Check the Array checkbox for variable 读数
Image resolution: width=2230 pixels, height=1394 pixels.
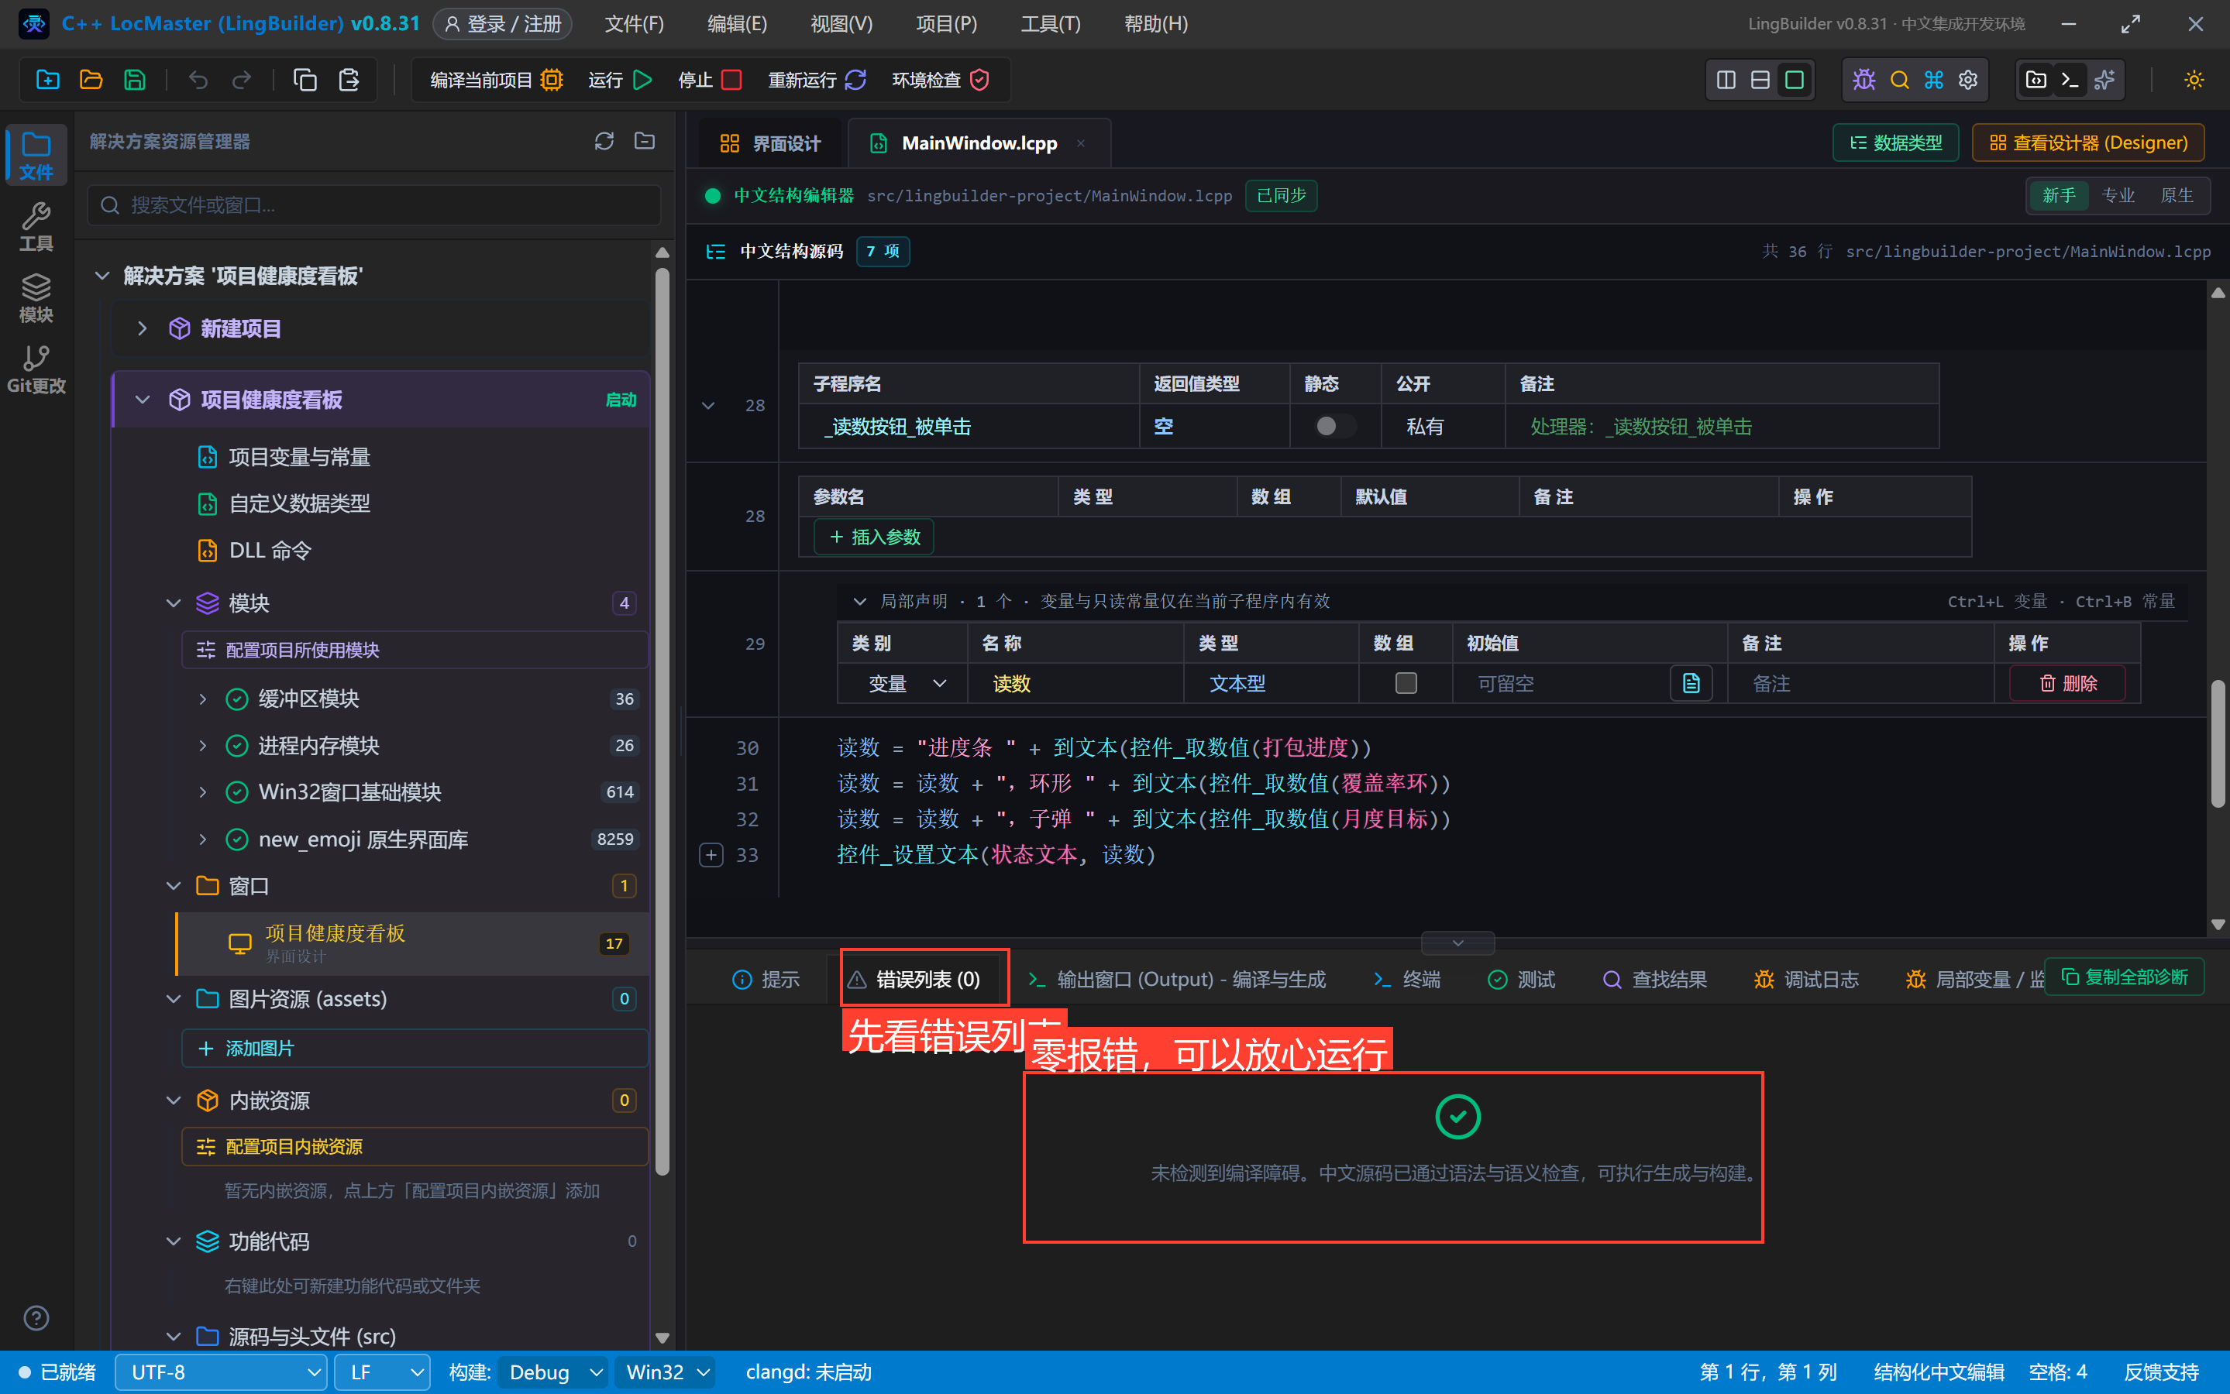pos(1406,683)
